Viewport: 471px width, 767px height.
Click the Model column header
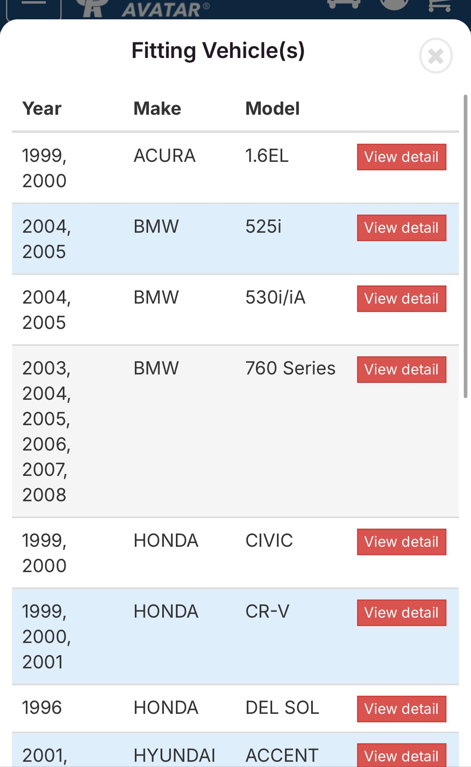[x=273, y=109]
